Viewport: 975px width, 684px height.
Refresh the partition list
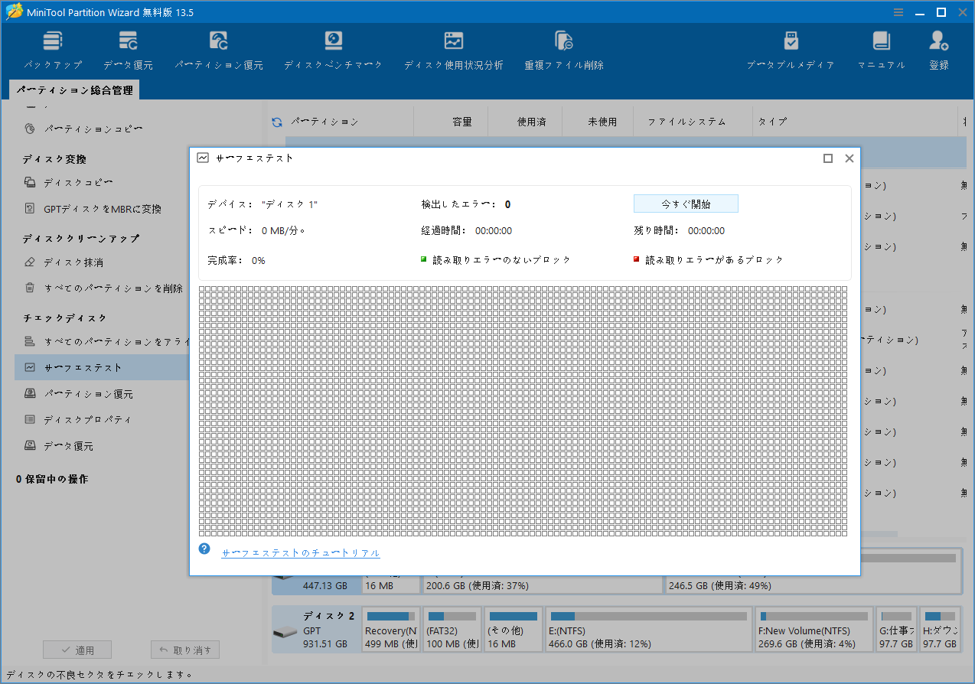point(276,121)
